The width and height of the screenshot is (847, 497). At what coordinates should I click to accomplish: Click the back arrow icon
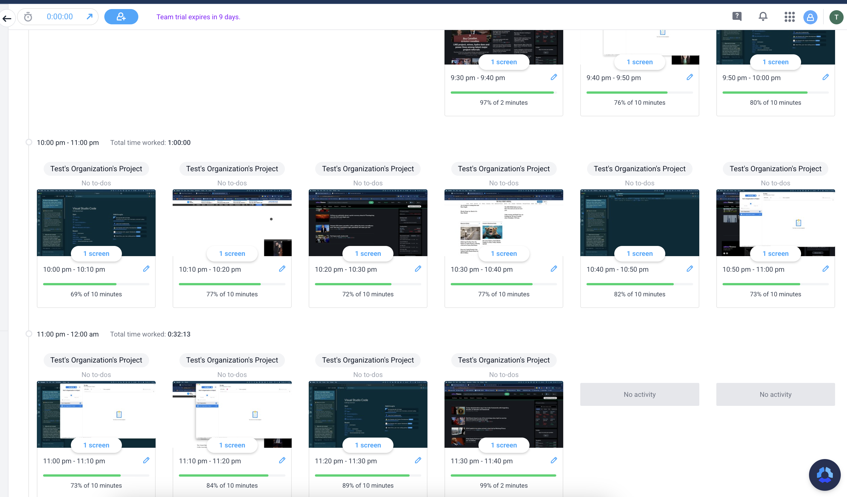coord(7,18)
